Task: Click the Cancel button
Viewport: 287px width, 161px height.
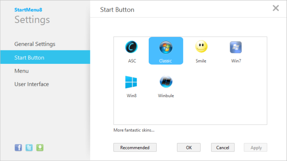Action: click(x=223, y=148)
